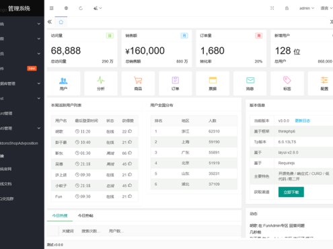This screenshot has height=249, width=333.
Task: Click the 关键词 column header
Action: tap(68, 231)
